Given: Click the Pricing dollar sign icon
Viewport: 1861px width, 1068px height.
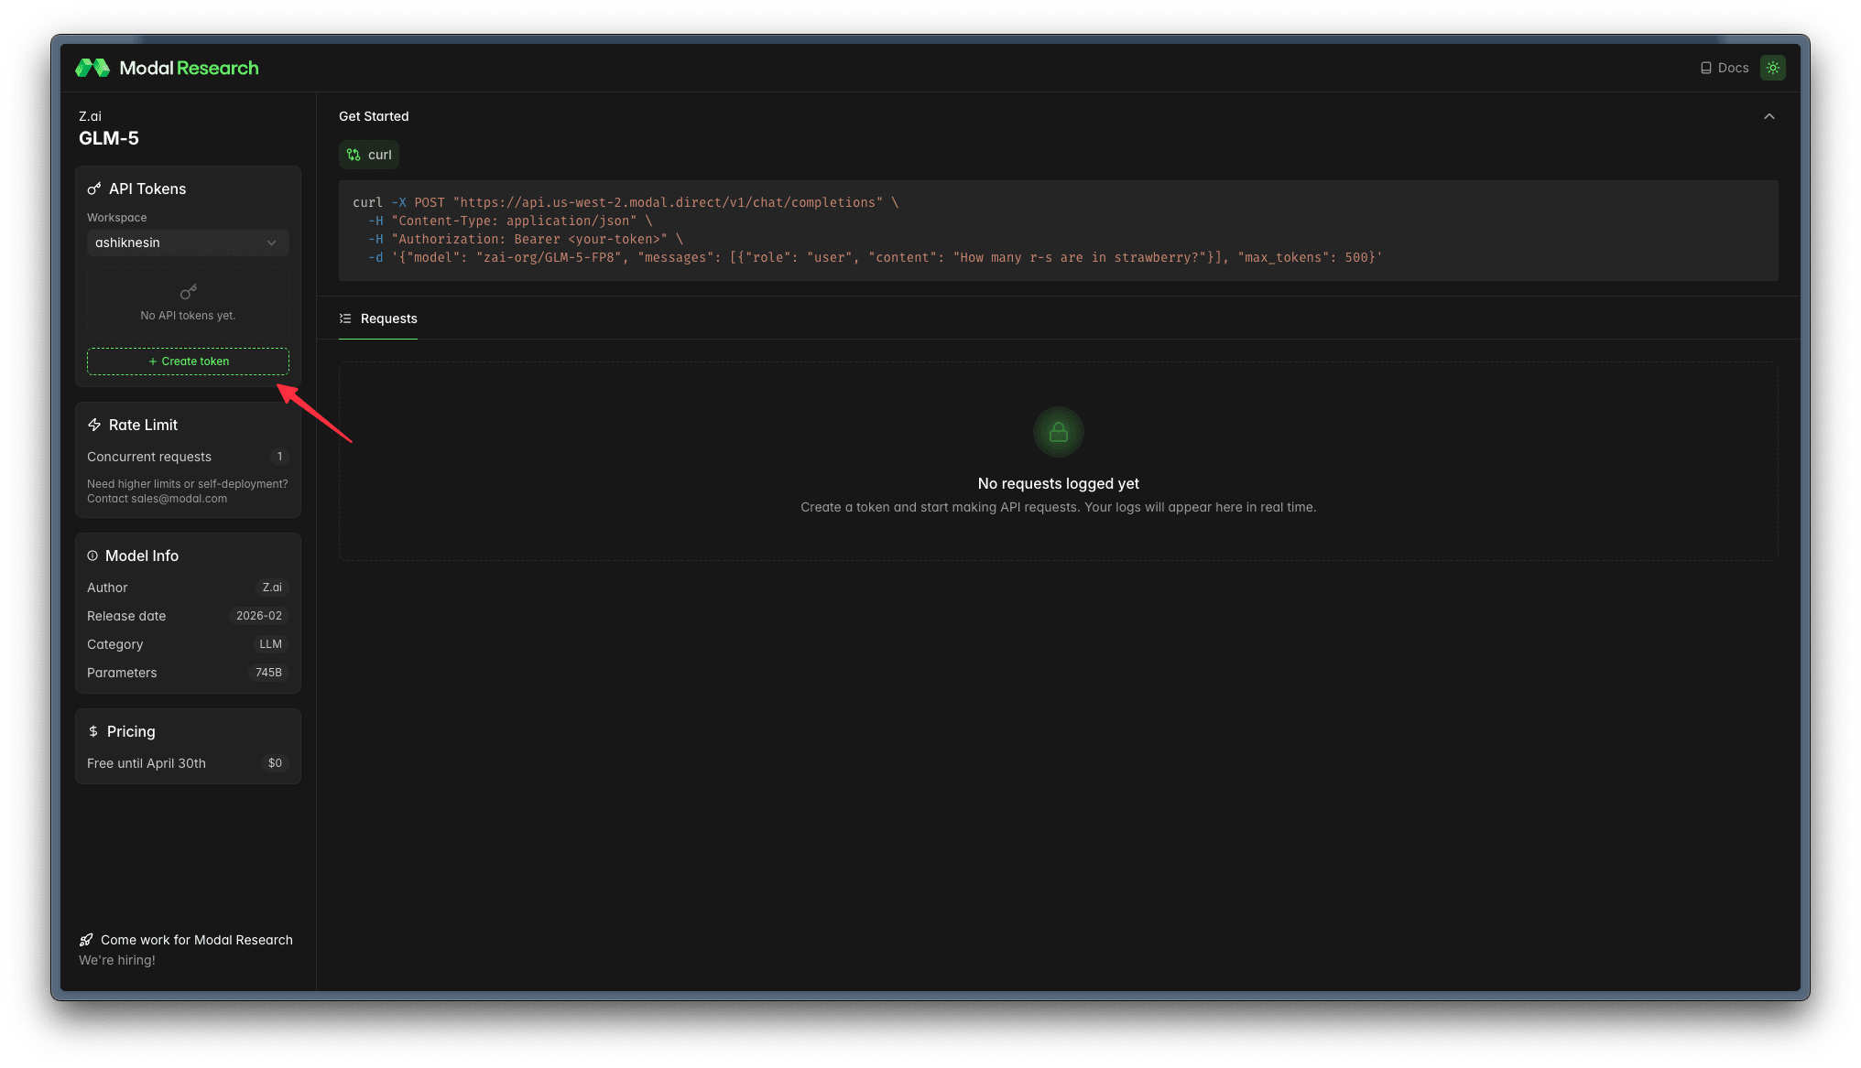Looking at the screenshot, I should [x=93, y=731].
